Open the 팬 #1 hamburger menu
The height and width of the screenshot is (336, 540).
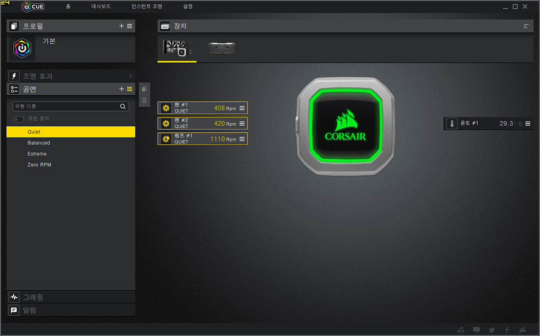(x=242, y=108)
